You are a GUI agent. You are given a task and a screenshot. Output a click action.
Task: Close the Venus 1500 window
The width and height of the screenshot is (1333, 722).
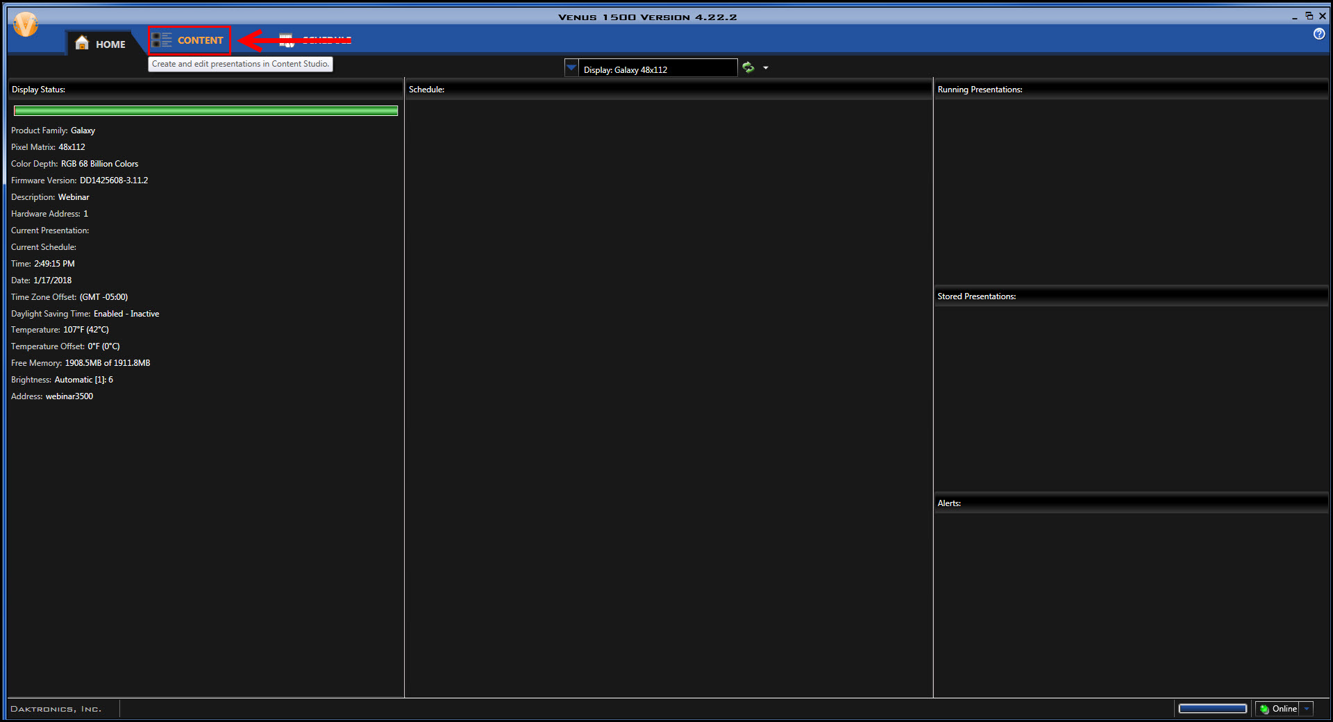coord(1323,16)
